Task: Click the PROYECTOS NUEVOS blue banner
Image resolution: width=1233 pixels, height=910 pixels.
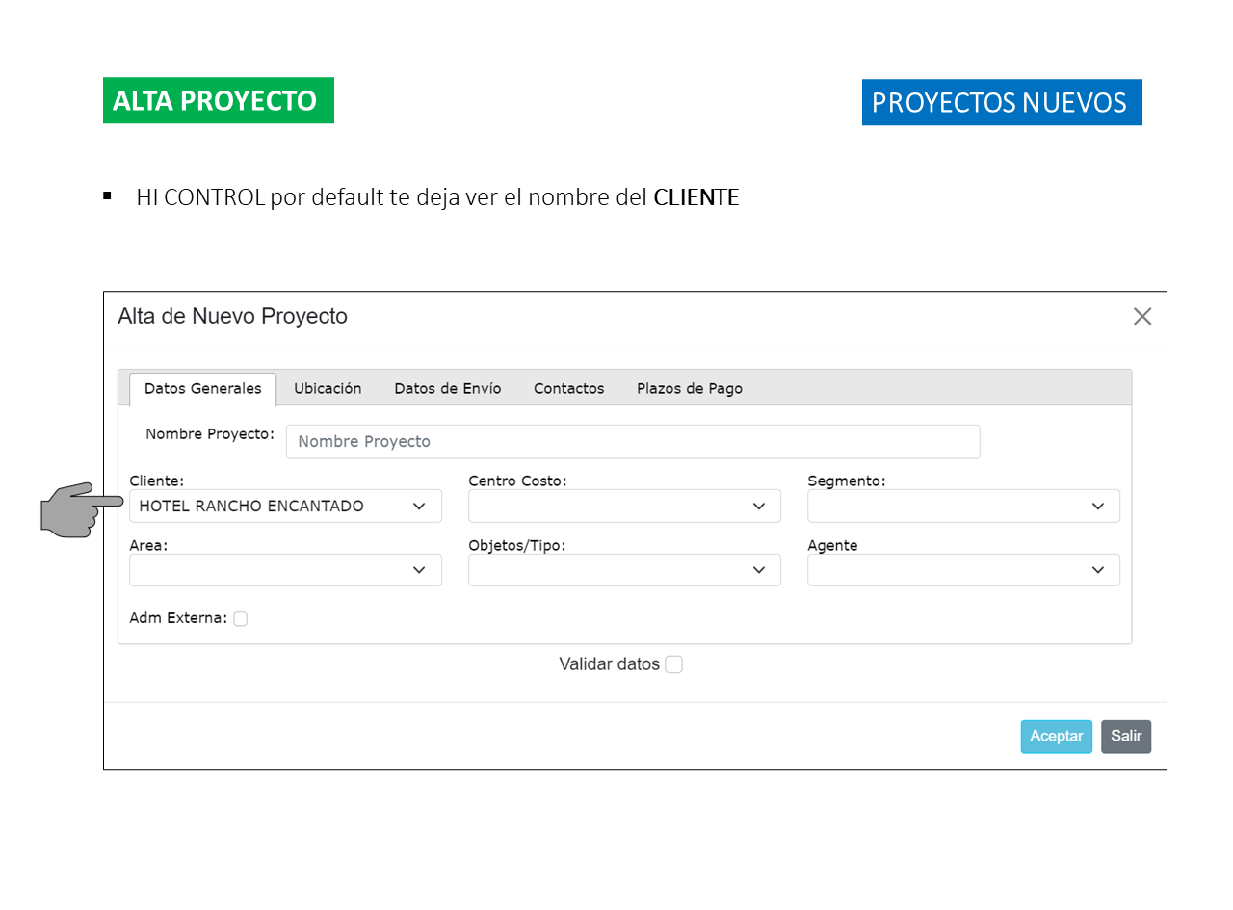Action: [1001, 103]
